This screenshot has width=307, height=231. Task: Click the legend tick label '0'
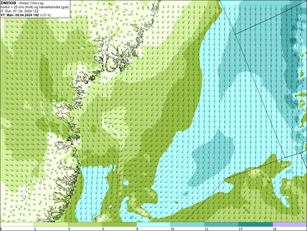coord(1,229)
